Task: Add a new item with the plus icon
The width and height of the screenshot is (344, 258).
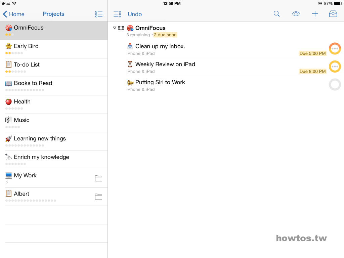Action: tap(315, 14)
